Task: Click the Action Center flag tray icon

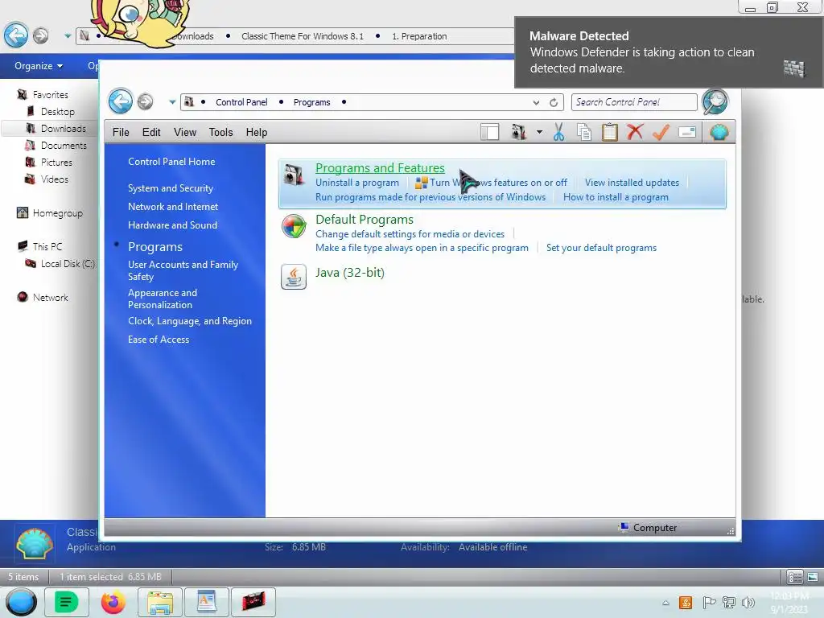Action: pos(709,602)
